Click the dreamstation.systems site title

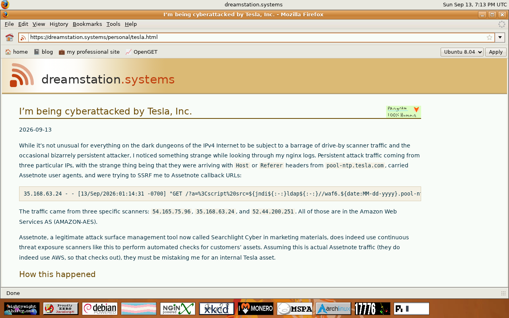pos(108,79)
